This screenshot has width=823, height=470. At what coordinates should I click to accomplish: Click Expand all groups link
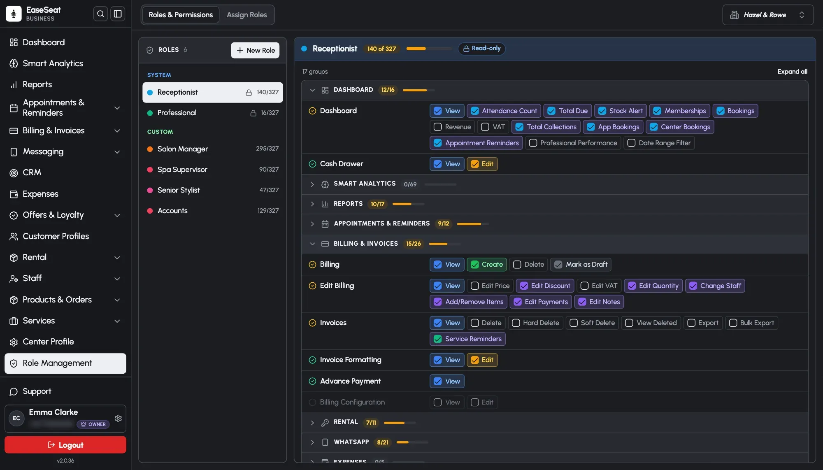pyautogui.click(x=792, y=72)
